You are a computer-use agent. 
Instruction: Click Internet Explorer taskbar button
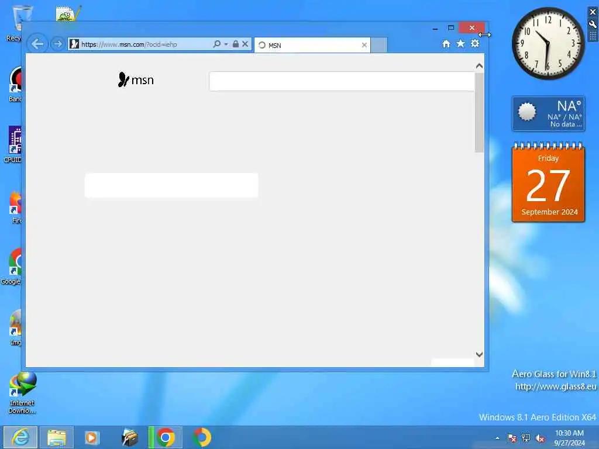(x=20, y=437)
